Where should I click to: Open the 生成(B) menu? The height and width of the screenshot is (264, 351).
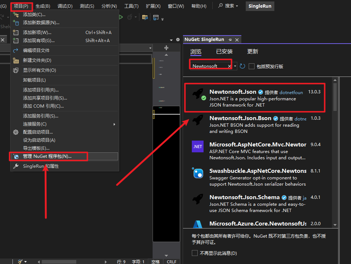click(x=43, y=6)
